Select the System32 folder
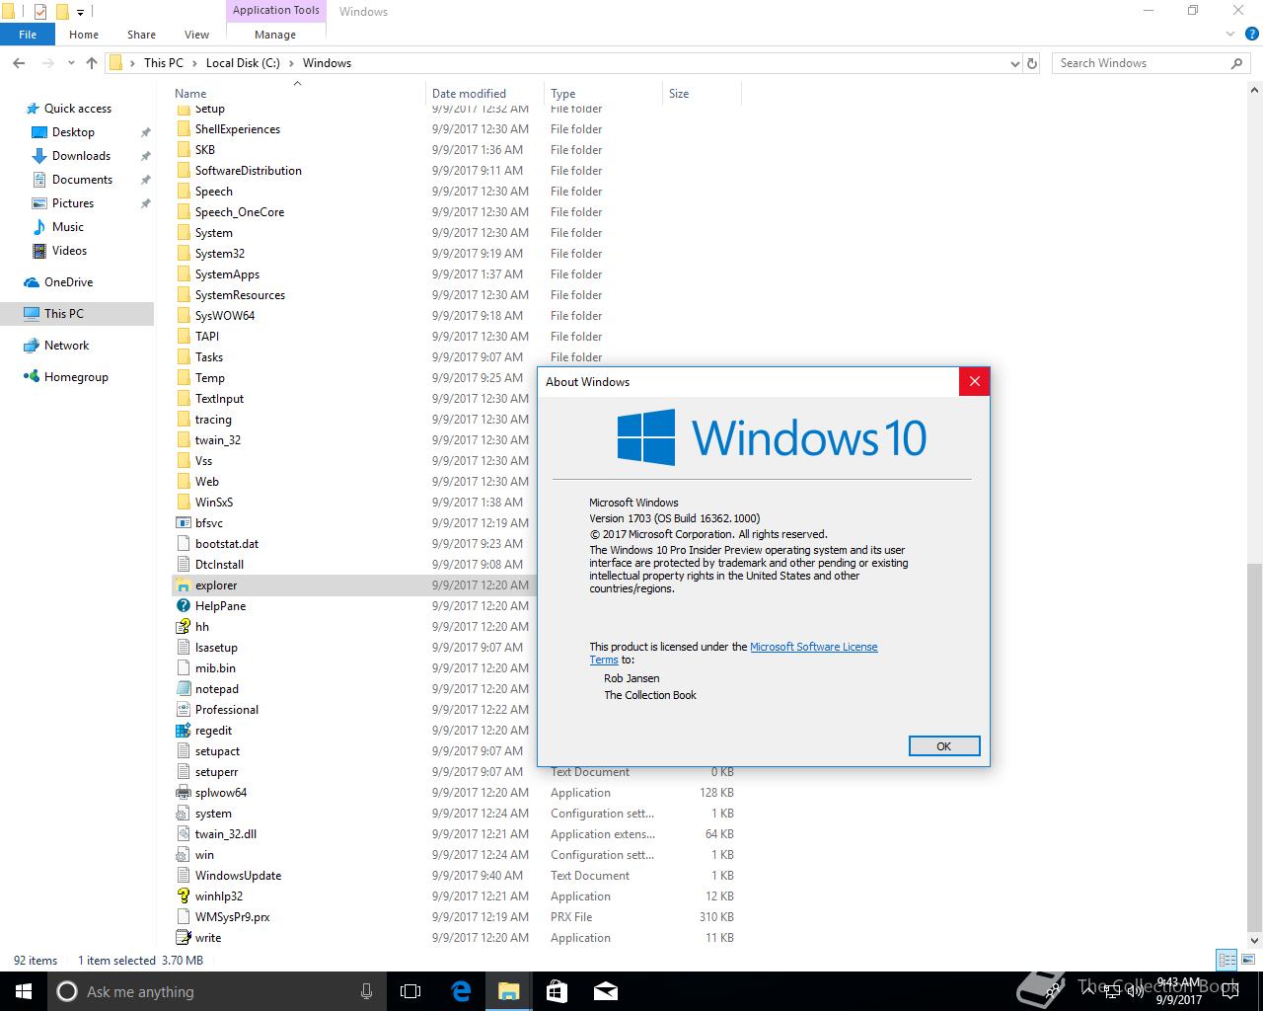Image resolution: width=1263 pixels, height=1011 pixels. click(219, 254)
